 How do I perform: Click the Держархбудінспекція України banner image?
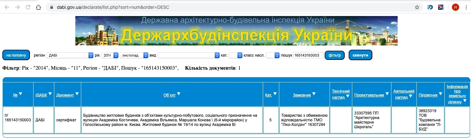click(236, 30)
